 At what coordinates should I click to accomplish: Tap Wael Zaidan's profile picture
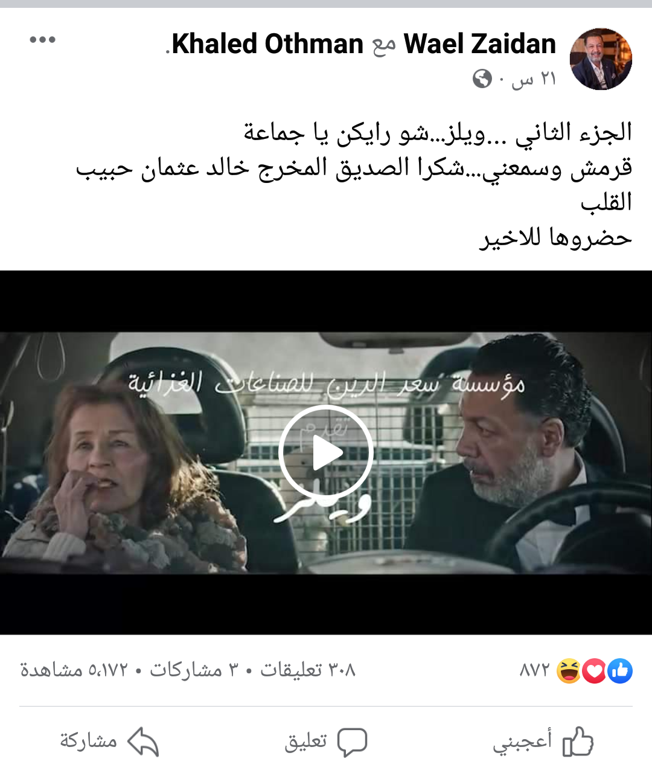click(x=601, y=59)
